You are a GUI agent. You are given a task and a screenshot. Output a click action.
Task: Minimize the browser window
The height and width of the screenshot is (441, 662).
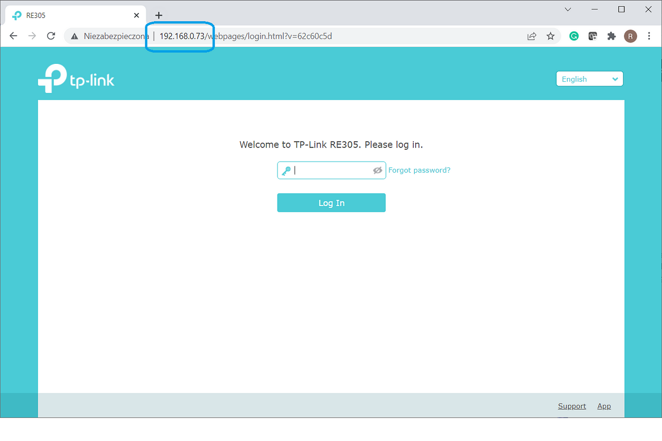pos(595,9)
